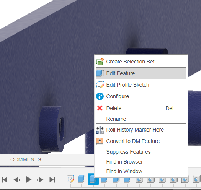Image resolution: width=201 pixels, height=190 pixels.
Task: Step forward one timeline feature
Action: point(40,180)
